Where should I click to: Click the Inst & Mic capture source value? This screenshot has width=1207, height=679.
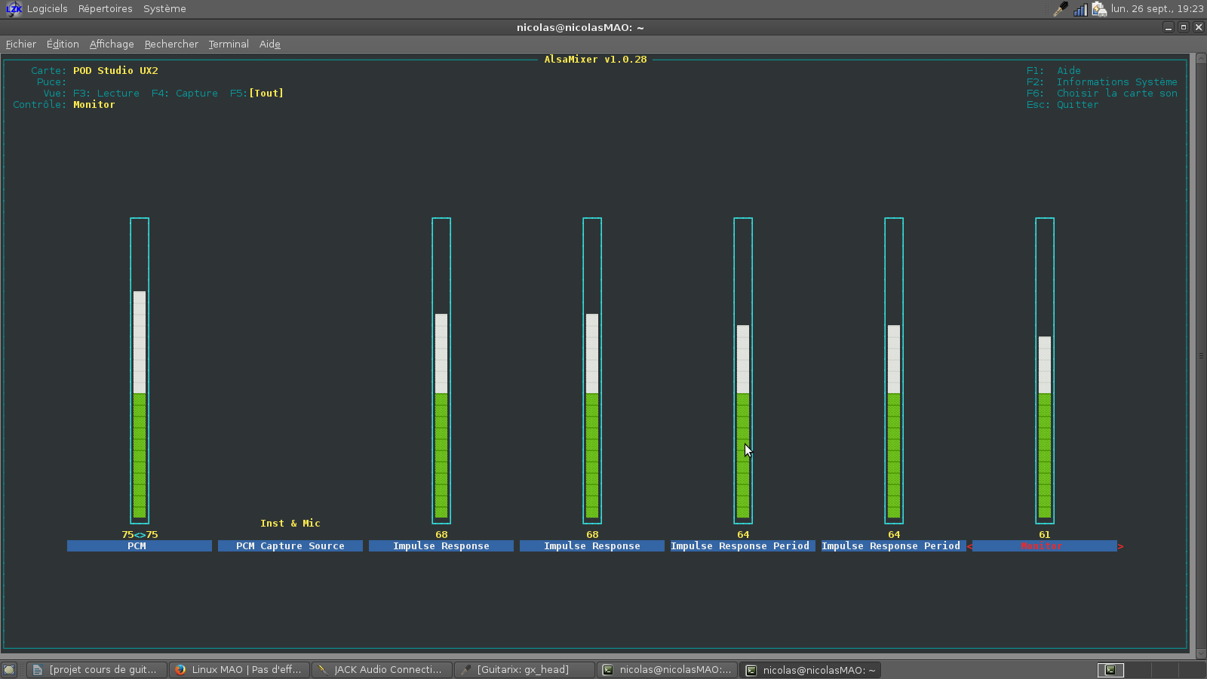pyautogui.click(x=290, y=524)
